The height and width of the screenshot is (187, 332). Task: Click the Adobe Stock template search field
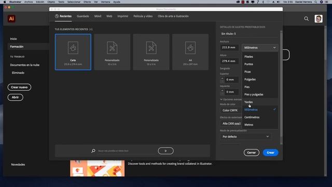[x=127, y=151]
